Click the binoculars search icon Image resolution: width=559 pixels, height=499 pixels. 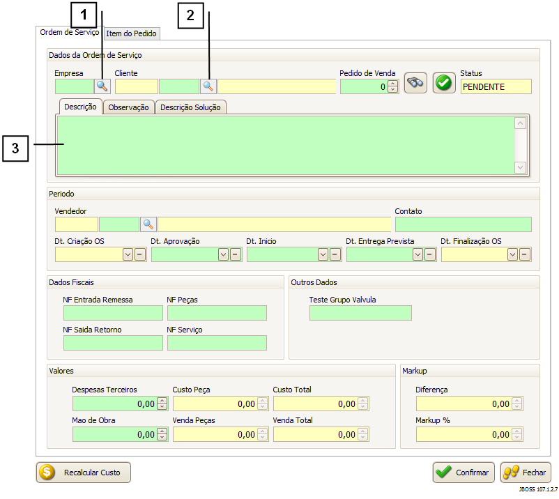pos(415,83)
